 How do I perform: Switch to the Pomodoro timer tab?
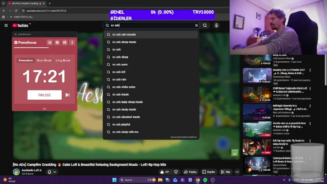click(26, 60)
